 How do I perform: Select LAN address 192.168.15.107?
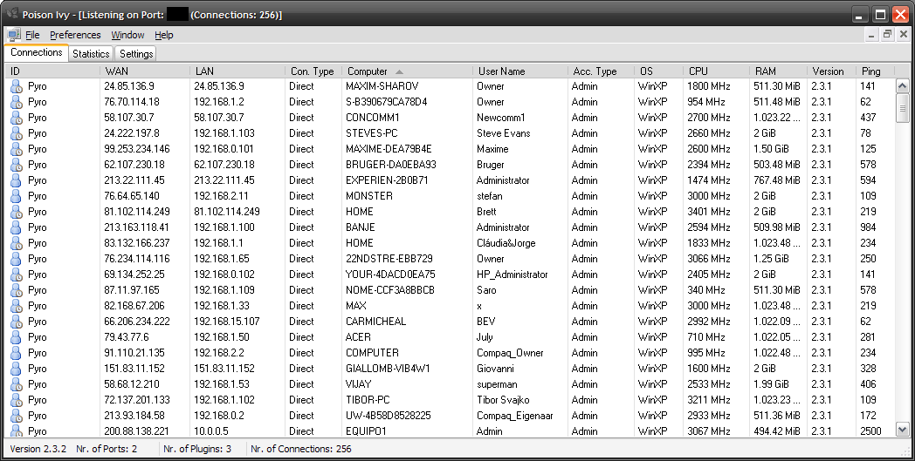point(227,322)
